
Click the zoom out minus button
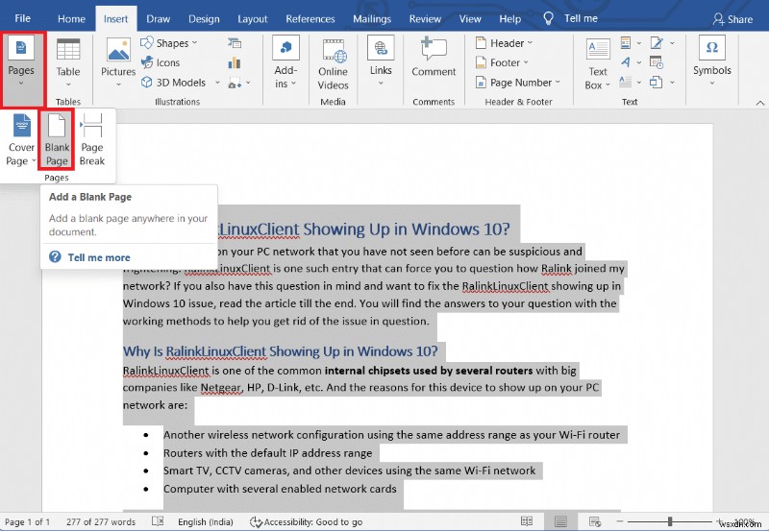pyautogui.click(x=619, y=521)
